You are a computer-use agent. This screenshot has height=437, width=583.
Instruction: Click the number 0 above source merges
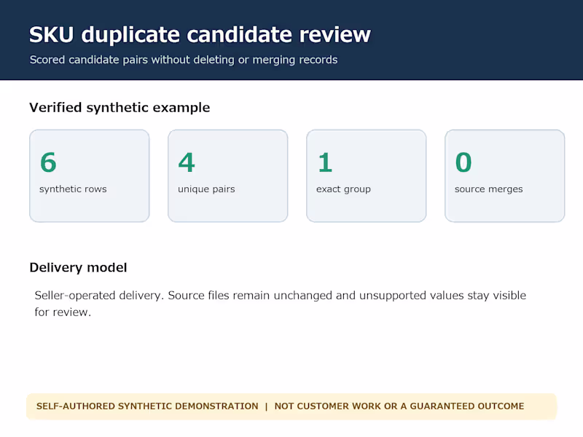pyautogui.click(x=463, y=162)
